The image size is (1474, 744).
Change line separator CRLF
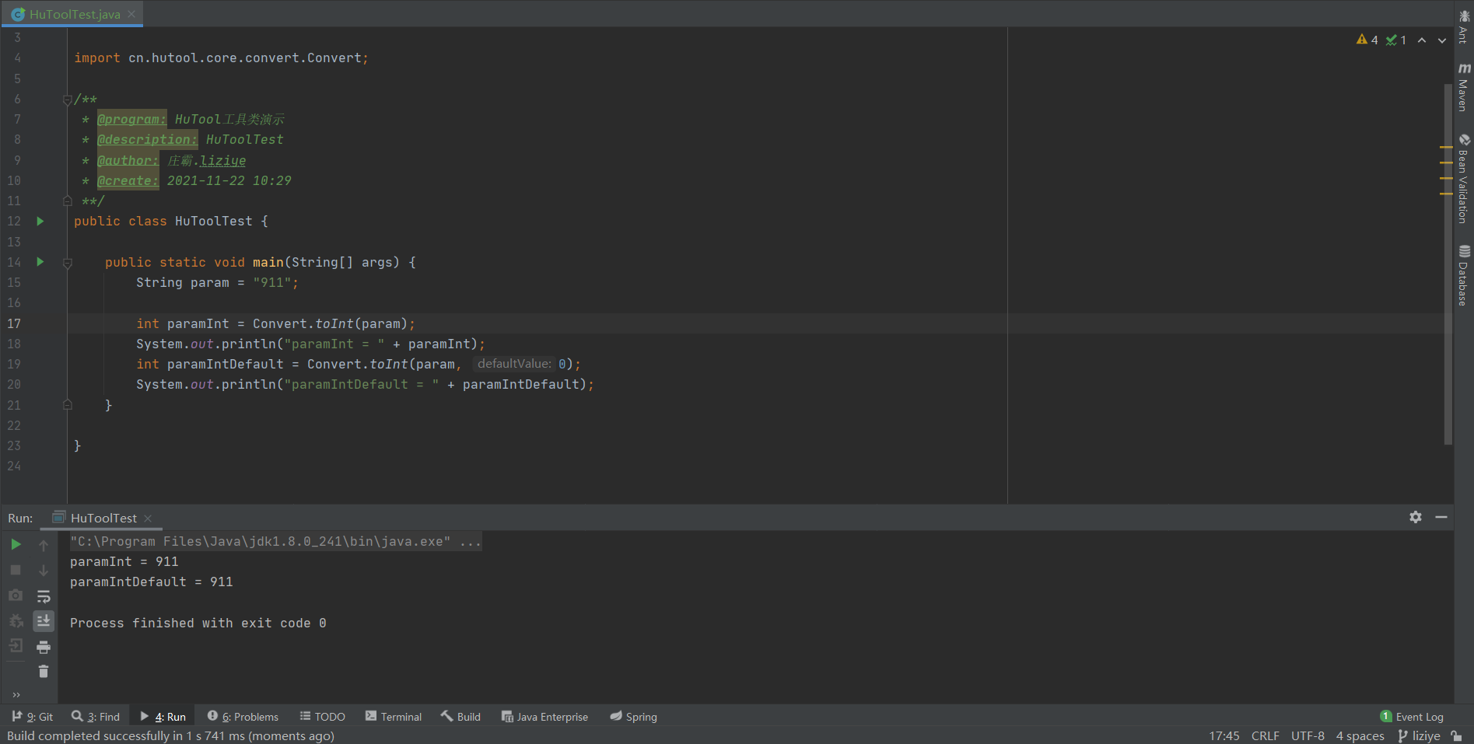point(1266,735)
